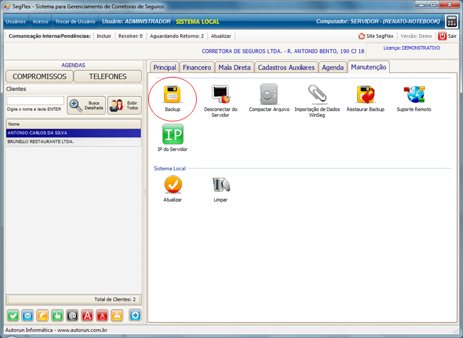Switch to the Principal tab

[x=164, y=68]
